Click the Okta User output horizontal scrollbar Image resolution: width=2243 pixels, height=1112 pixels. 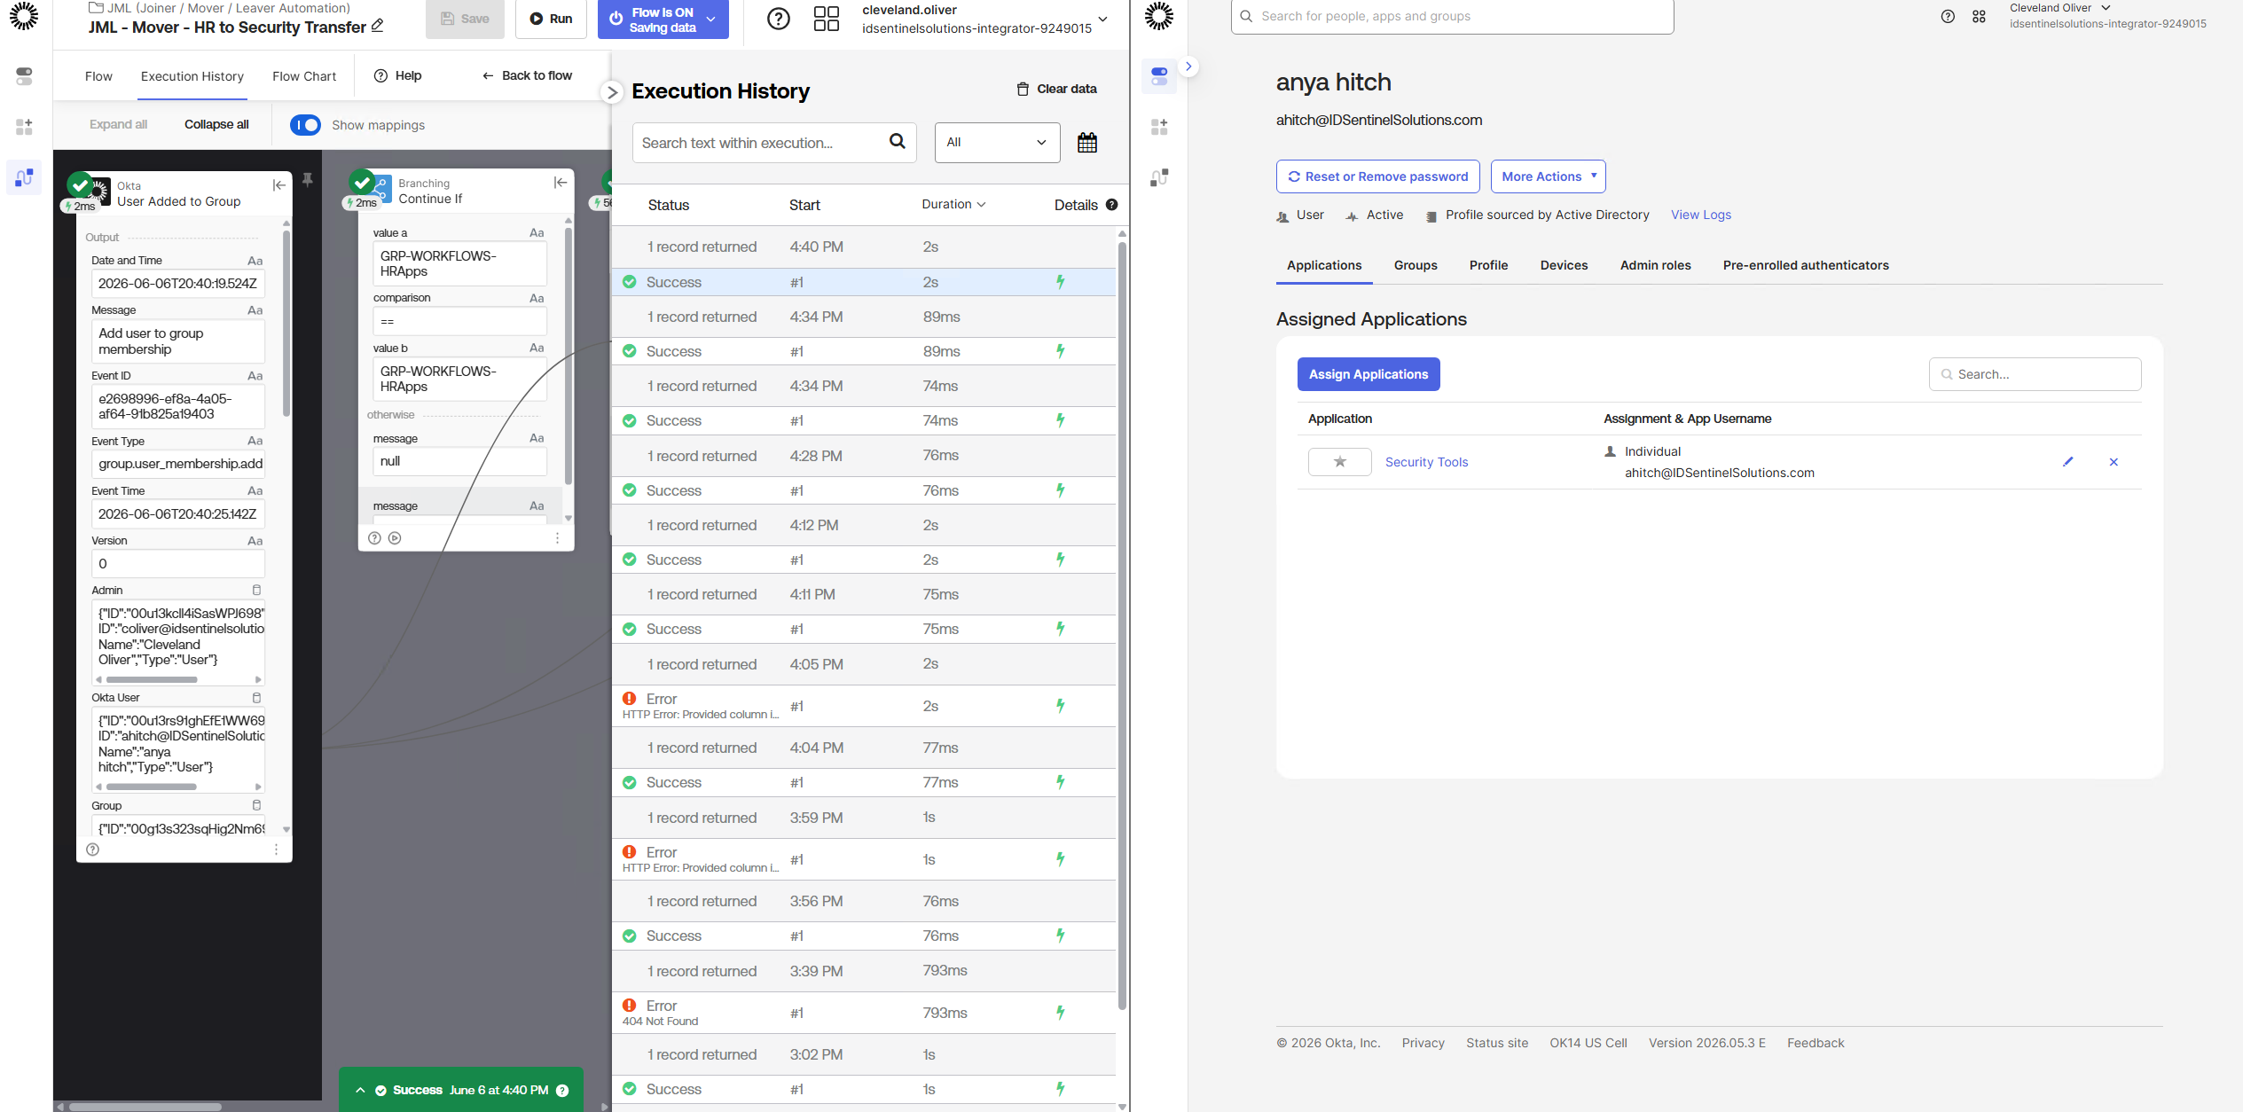pyautogui.click(x=152, y=787)
